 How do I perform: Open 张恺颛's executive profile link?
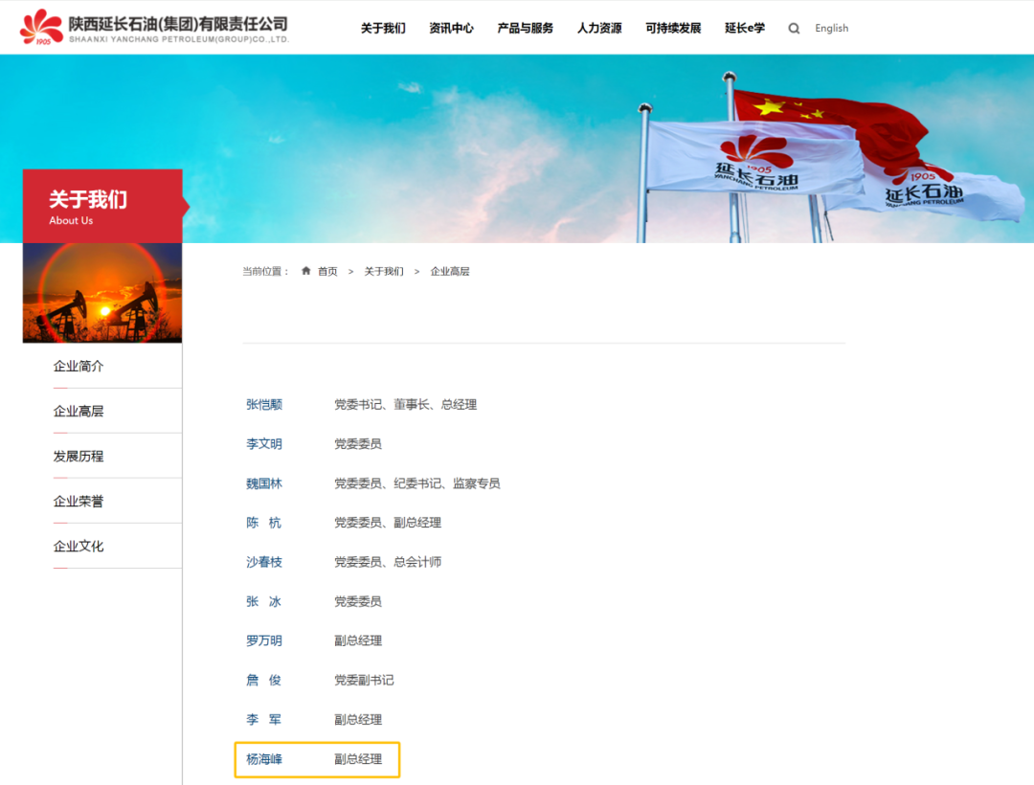point(264,404)
